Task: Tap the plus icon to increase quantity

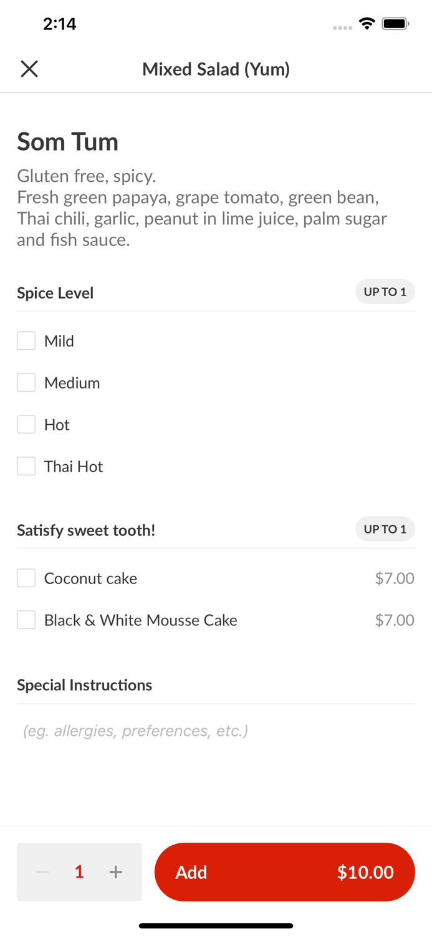Action: [115, 872]
